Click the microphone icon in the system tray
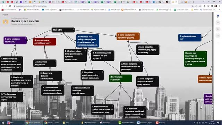The width and height of the screenshot is (222, 125). [x=197, y=123]
